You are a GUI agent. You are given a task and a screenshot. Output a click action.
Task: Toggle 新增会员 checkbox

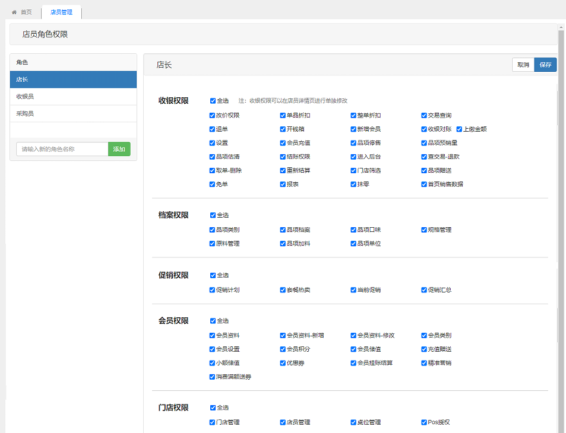(x=353, y=129)
